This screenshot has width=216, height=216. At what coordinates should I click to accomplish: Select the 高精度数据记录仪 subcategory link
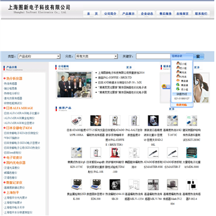coord(14,188)
